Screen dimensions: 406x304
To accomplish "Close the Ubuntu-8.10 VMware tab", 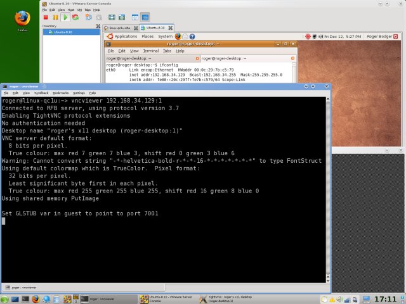I will tap(171, 28).
